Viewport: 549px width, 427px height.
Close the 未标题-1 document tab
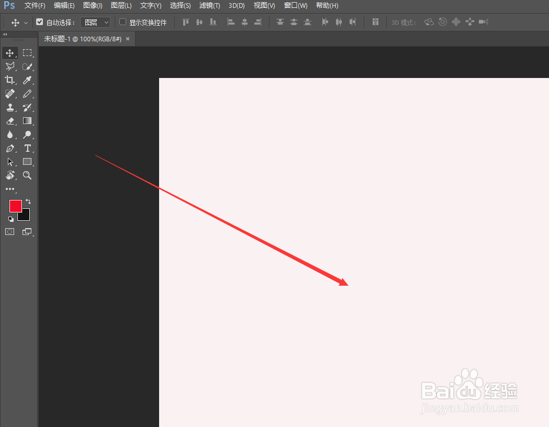[128, 39]
